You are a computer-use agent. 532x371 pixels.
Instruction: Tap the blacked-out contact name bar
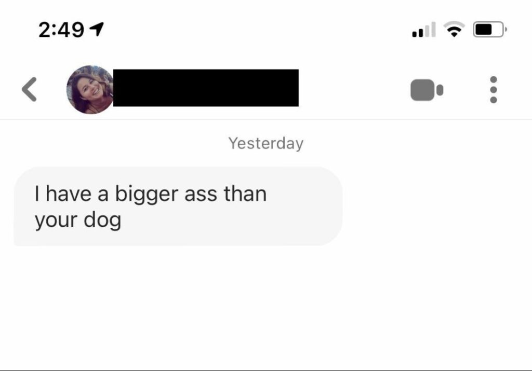[x=206, y=88]
